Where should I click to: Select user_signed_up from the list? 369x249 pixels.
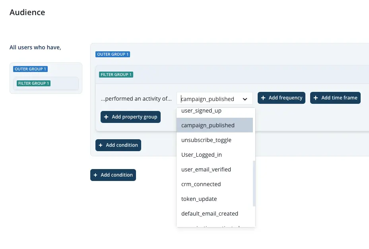click(x=201, y=111)
